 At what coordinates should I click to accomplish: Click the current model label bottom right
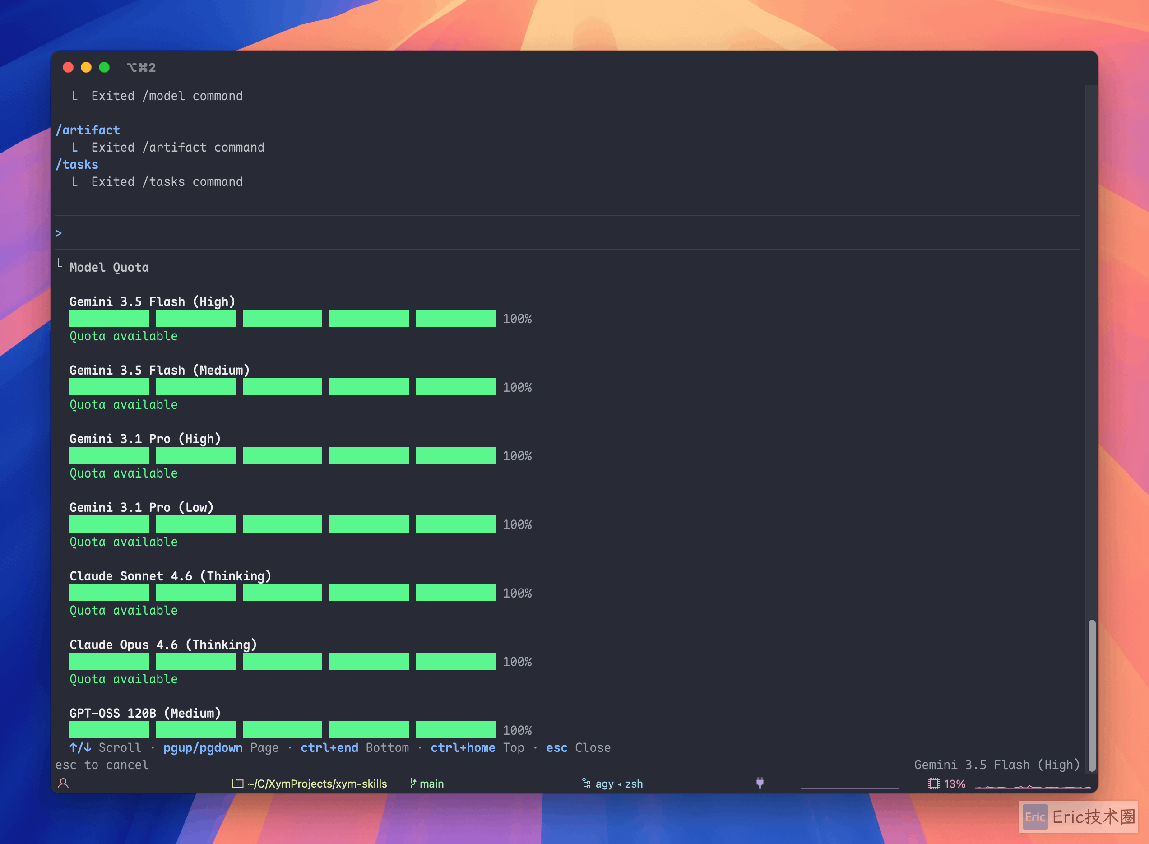pos(997,765)
